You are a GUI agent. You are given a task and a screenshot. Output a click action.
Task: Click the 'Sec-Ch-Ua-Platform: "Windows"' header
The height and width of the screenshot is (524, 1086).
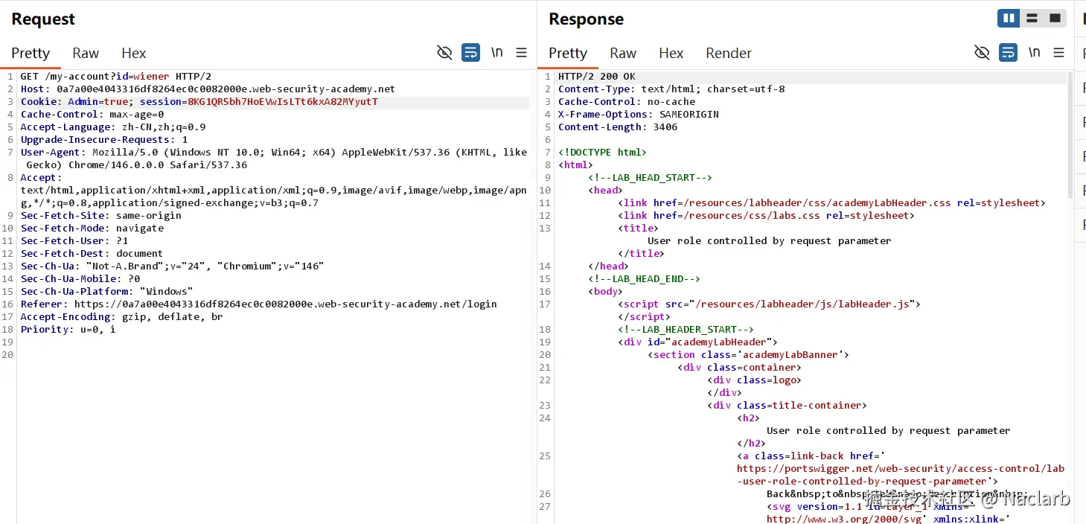[x=106, y=291]
